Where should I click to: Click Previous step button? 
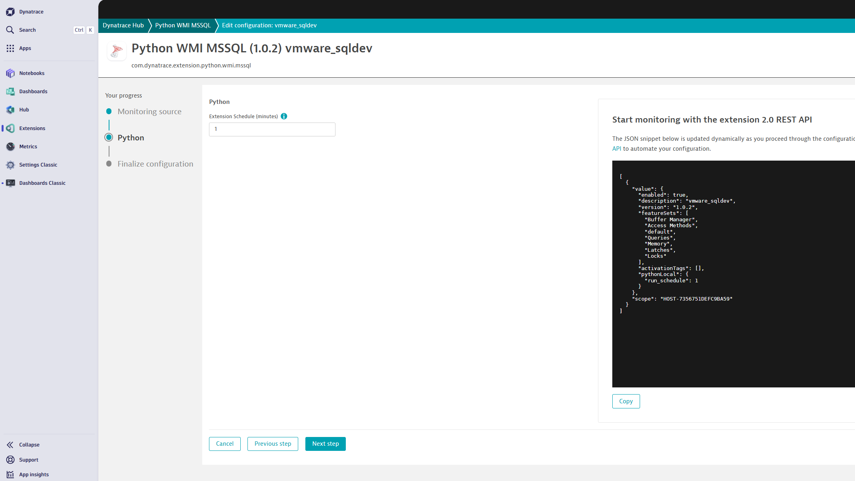point(273,444)
